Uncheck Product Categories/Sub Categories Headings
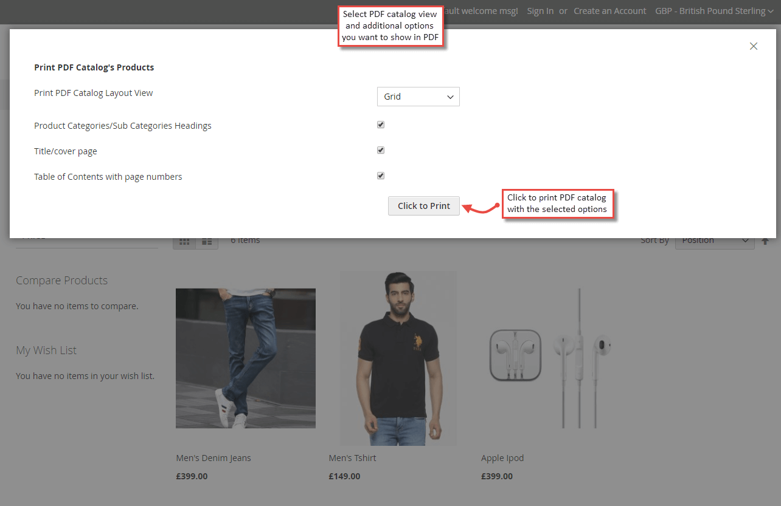Image resolution: width=781 pixels, height=506 pixels. point(380,124)
